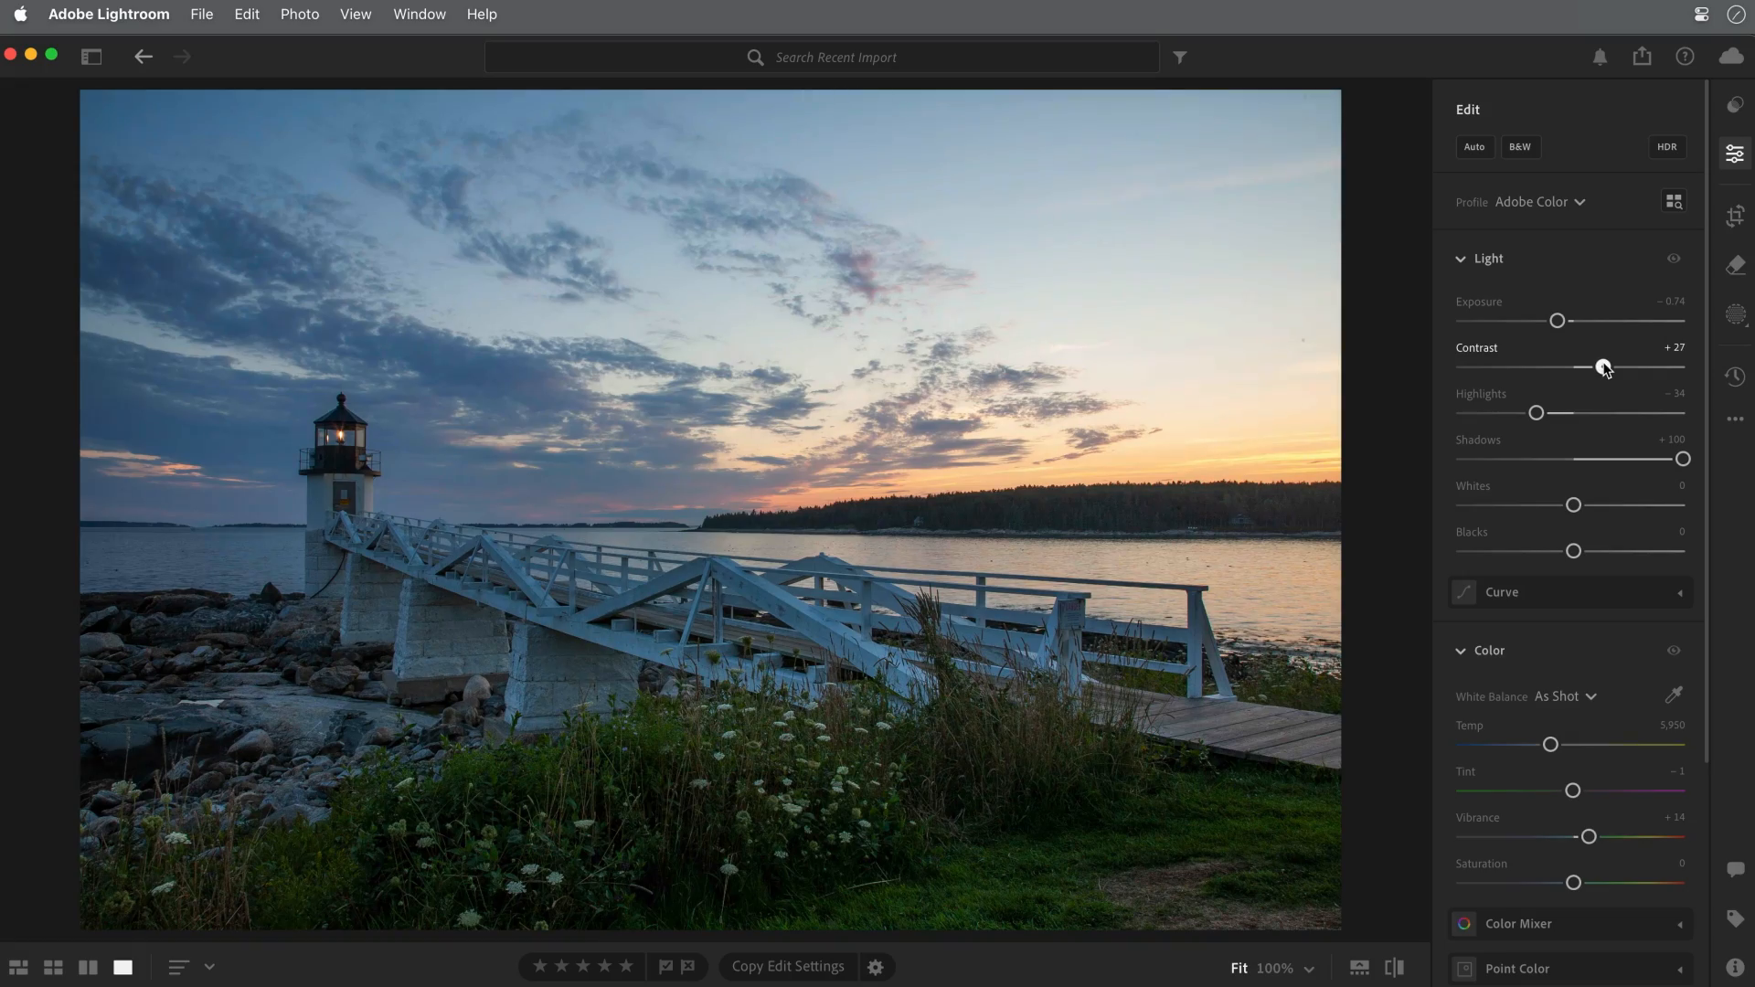Viewport: 1755px width, 987px height.
Task: Open the Versions history icon
Action: pyautogui.click(x=1735, y=377)
